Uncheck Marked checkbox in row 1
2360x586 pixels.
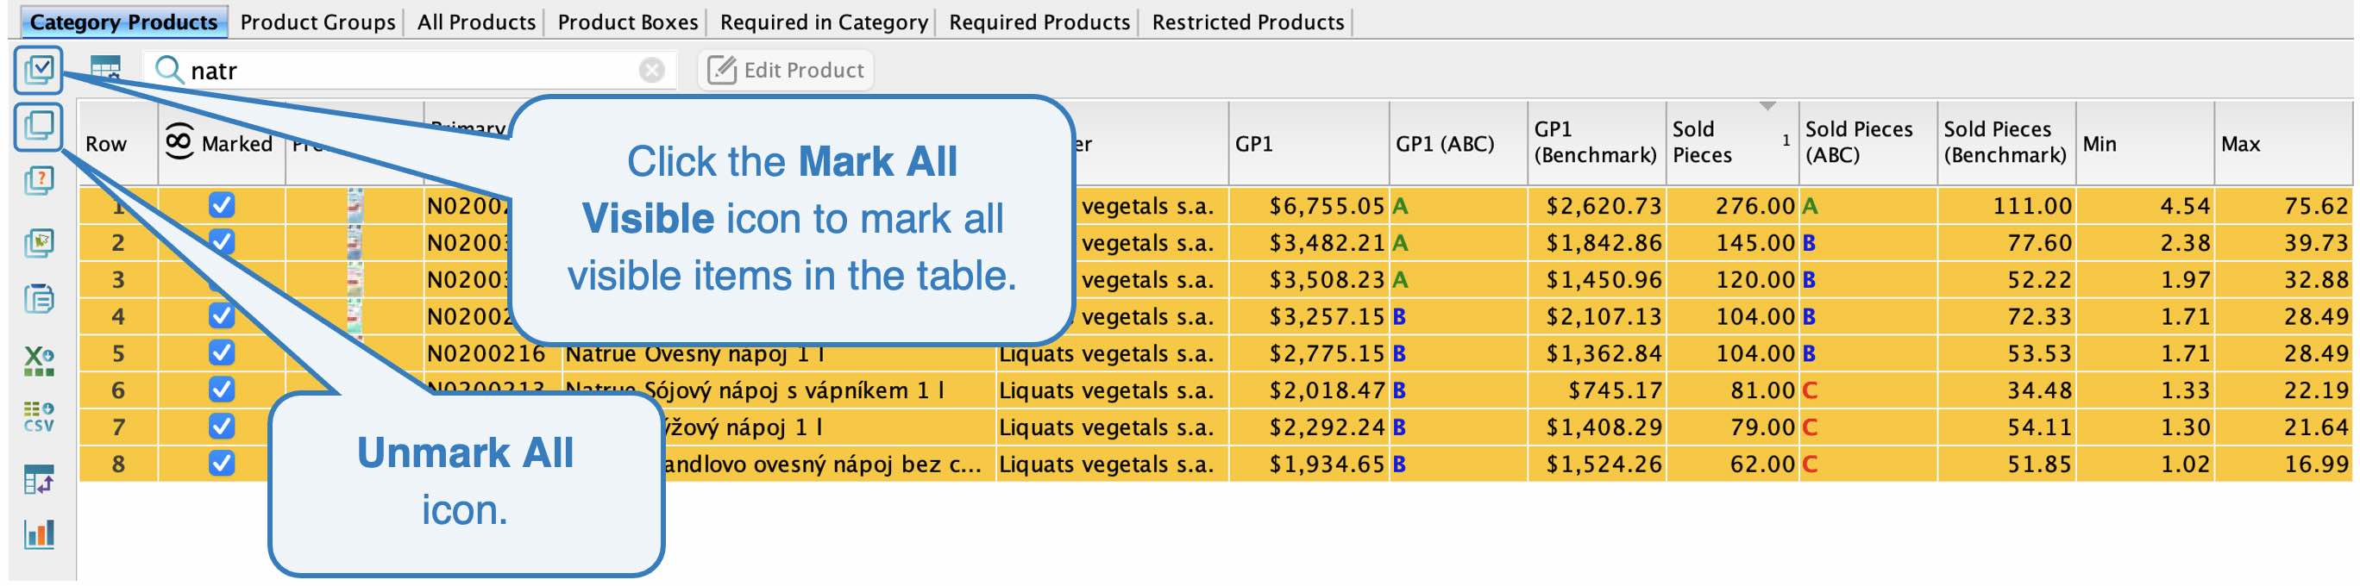[222, 205]
